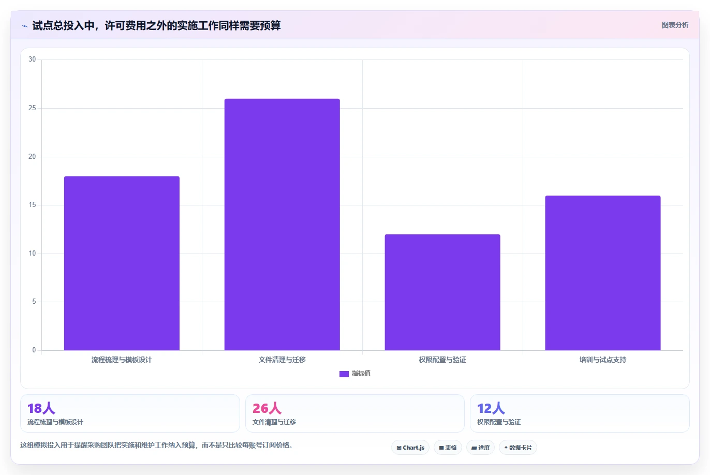The image size is (710, 475).
Task: Click the 培训与试点支持 bar in chart
Action: [603, 273]
